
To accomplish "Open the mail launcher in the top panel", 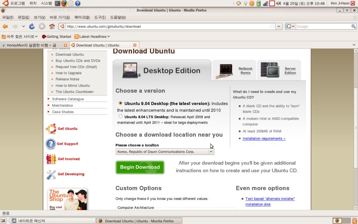I will 71,3.
